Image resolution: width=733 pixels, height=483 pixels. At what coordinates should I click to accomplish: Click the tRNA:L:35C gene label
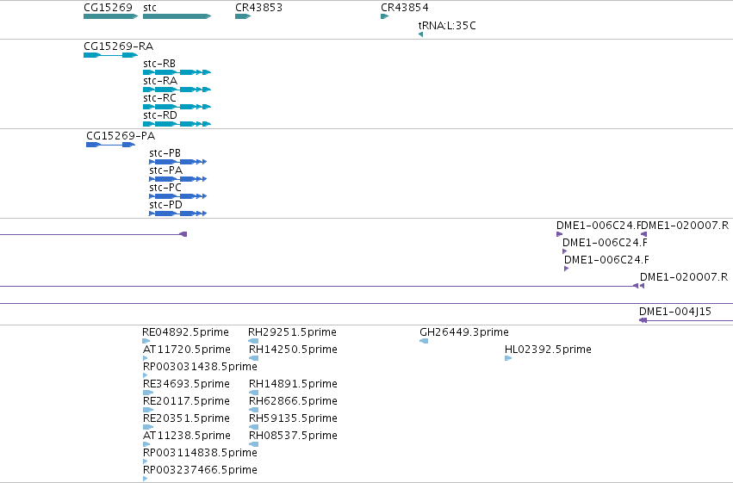coord(447,26)
